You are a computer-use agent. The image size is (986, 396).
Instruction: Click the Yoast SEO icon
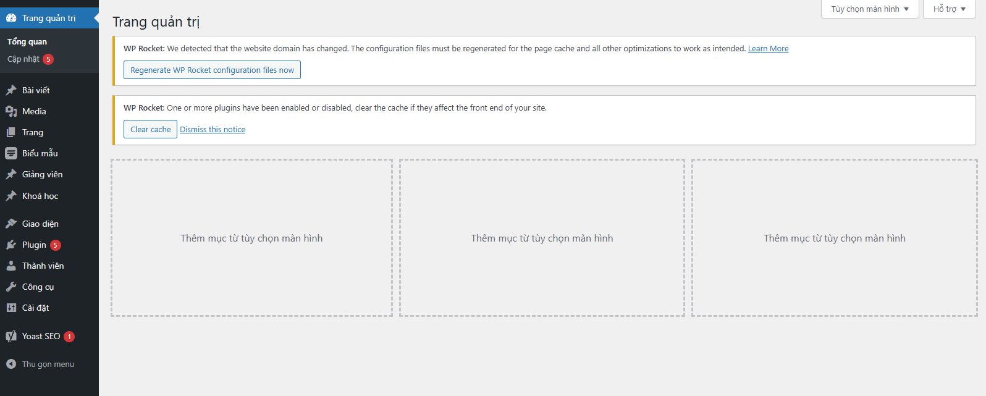[11, 336]
